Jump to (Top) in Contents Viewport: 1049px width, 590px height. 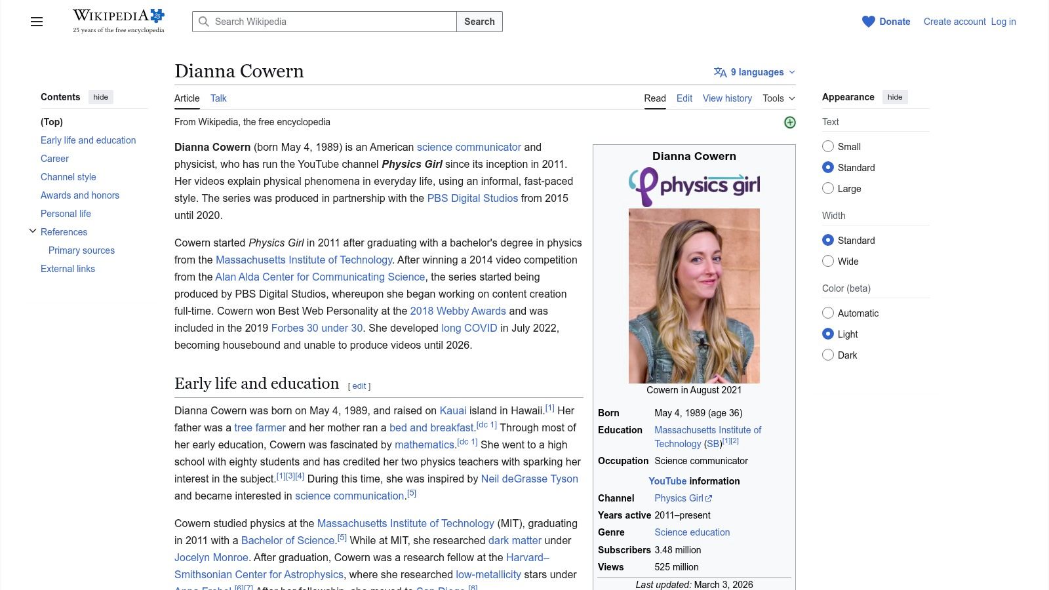click(52, 122)
